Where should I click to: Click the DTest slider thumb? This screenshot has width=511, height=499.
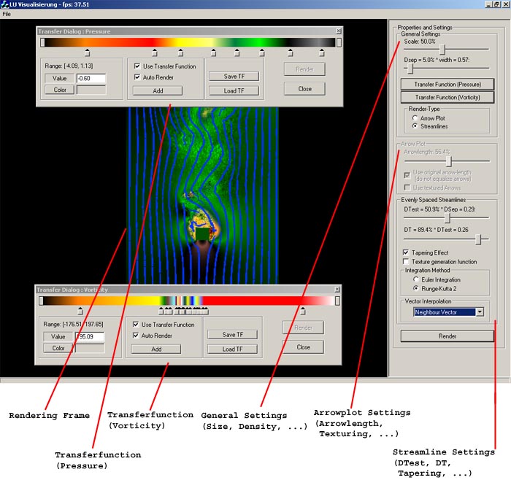(x=447, y=218)
